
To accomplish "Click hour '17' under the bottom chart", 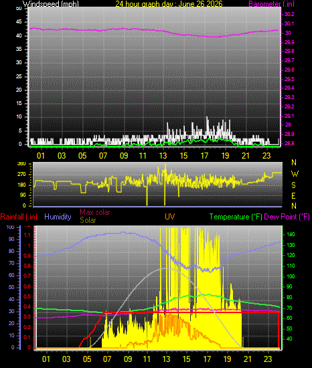I will 207,359.
